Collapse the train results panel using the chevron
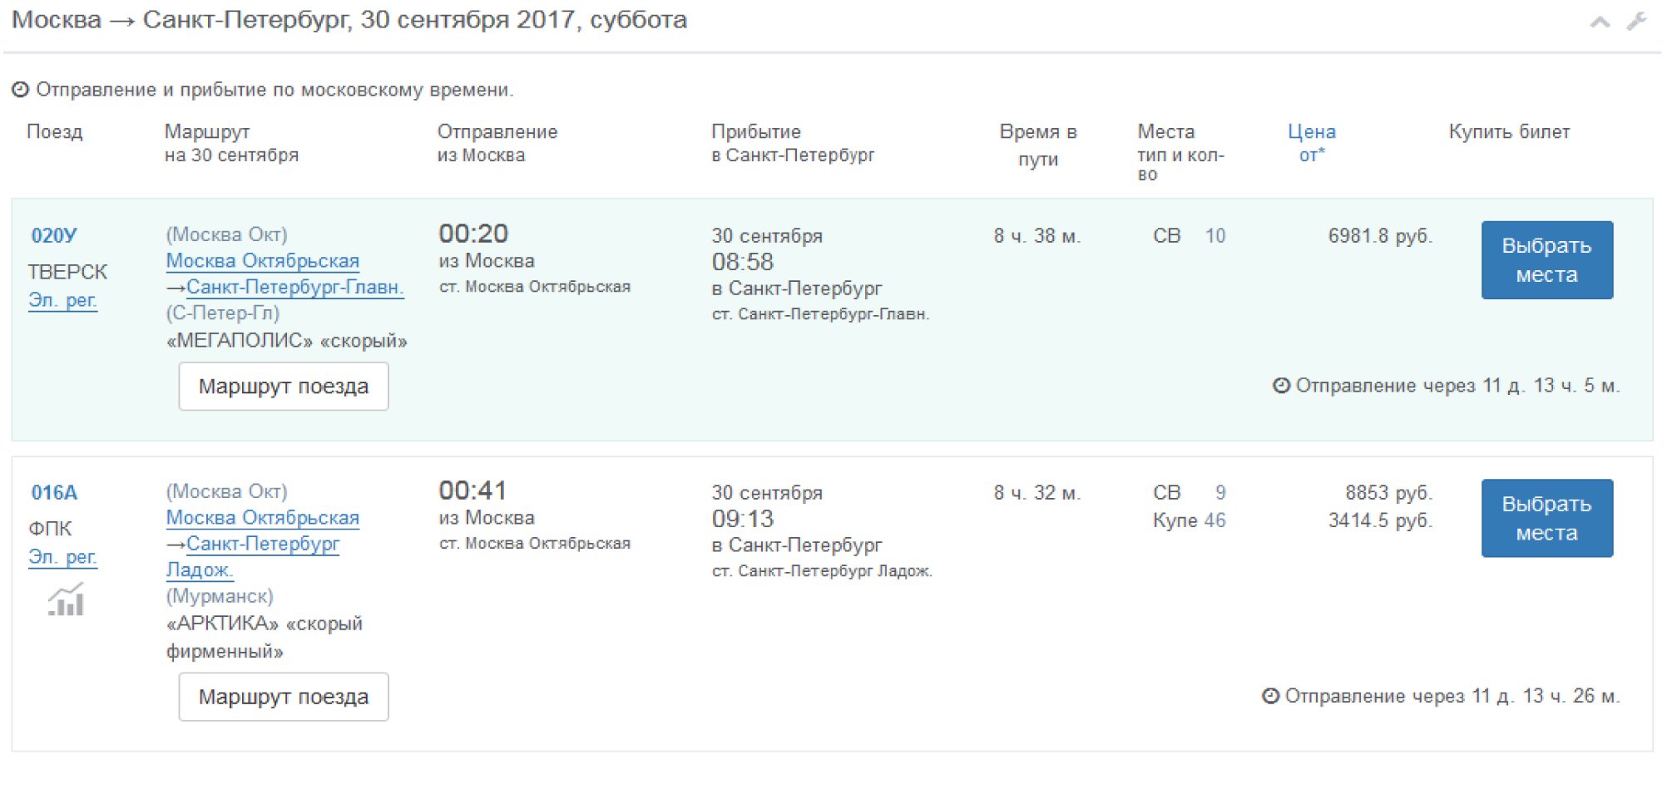 tap(1599, 22)
